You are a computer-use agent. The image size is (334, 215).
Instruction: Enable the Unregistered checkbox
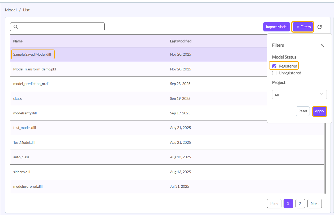[275, 73]
